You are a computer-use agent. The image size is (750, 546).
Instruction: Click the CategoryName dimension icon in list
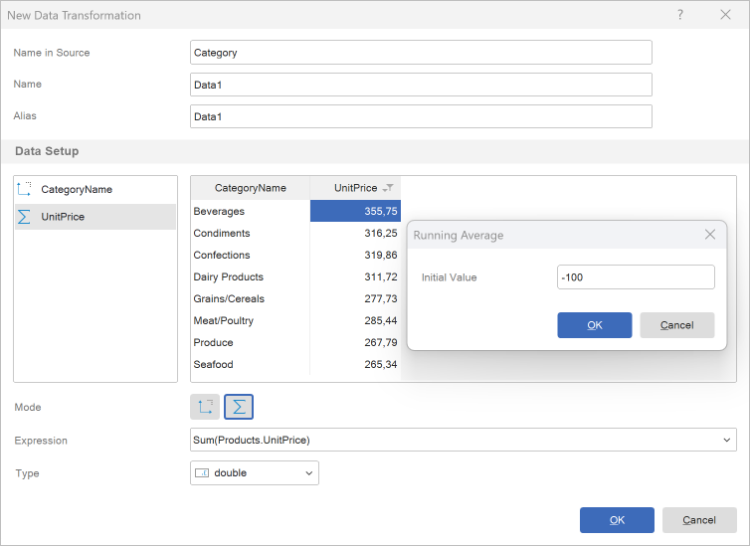25,189
